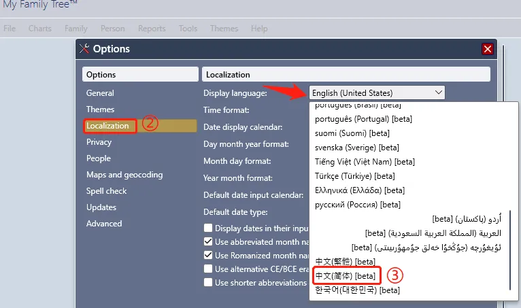Choose 中文(简体) [beta] language

(346, 276)
